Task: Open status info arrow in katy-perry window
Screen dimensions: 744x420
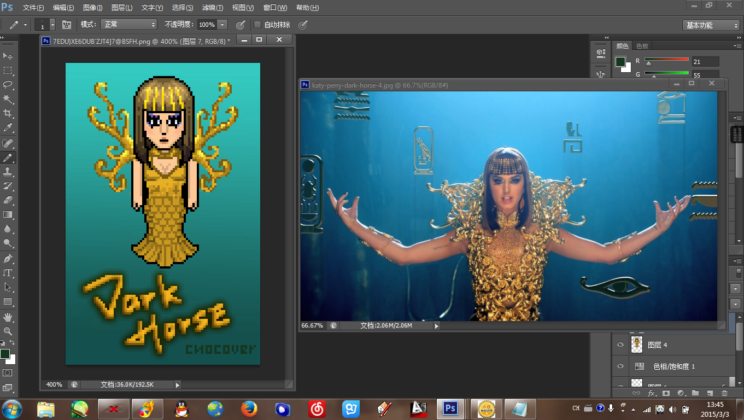Action: 436,326
